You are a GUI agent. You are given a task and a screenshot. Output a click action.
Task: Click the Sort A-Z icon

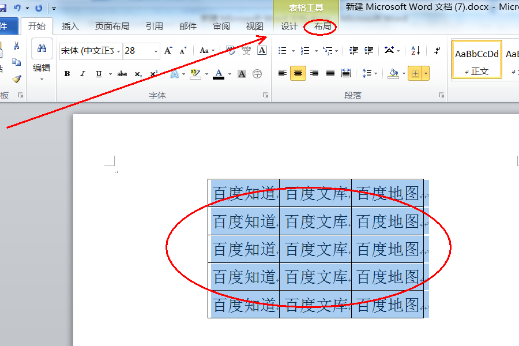pos(416,50)
